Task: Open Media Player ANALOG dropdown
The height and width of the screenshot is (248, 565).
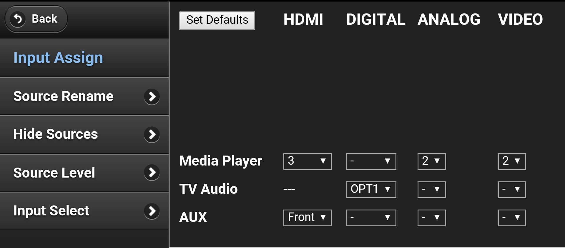Action: click(431, 161)
